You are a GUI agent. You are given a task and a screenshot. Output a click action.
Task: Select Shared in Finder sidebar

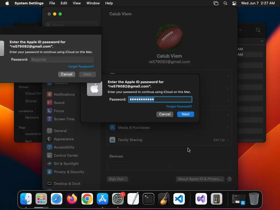point(31,101)
